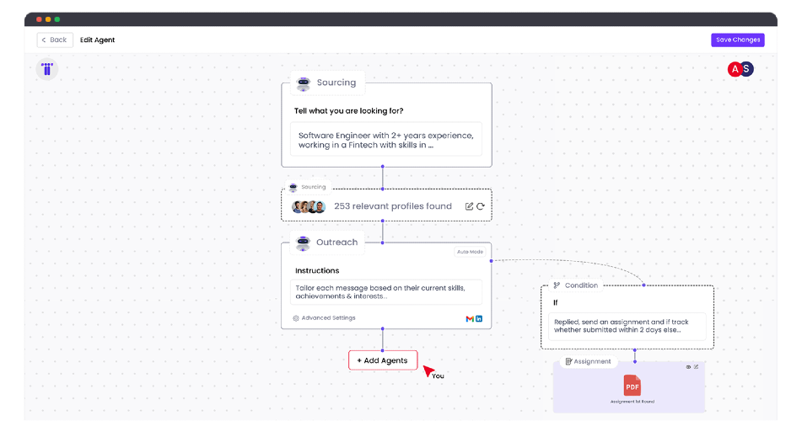This screenshot has width=802, height=421.
Task: Click the 'Sourcing' card title
Action: (x=336, y=83)
